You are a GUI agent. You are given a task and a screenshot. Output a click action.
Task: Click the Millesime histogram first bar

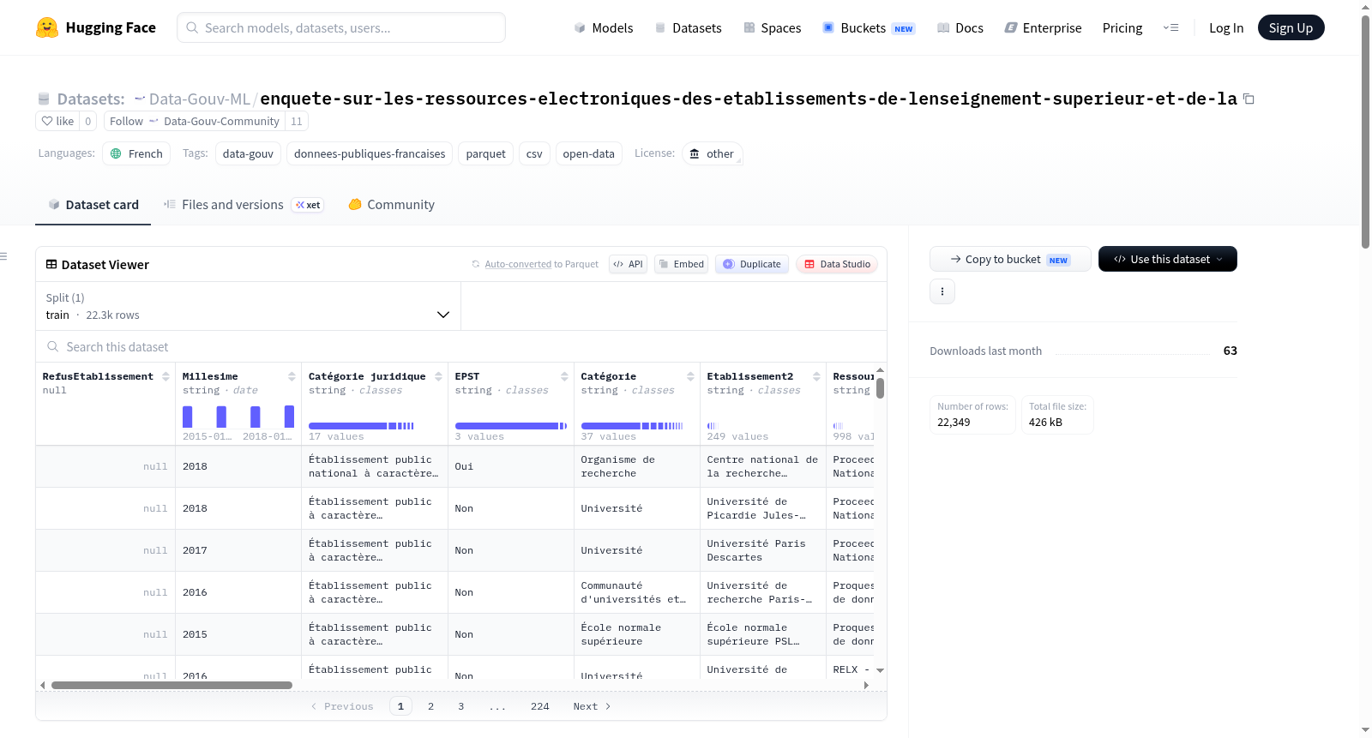click(x=187, y=417)
